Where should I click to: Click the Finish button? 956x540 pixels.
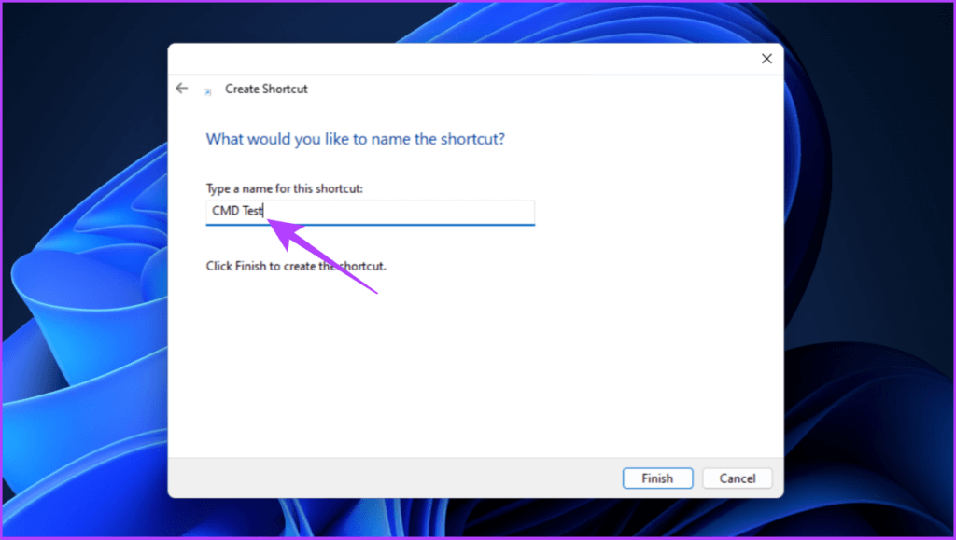pos(657,478)
